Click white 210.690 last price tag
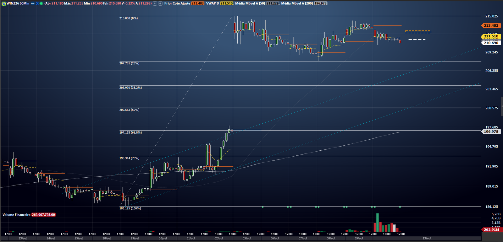Screen dimensions: 503x242 coord(491,43)
